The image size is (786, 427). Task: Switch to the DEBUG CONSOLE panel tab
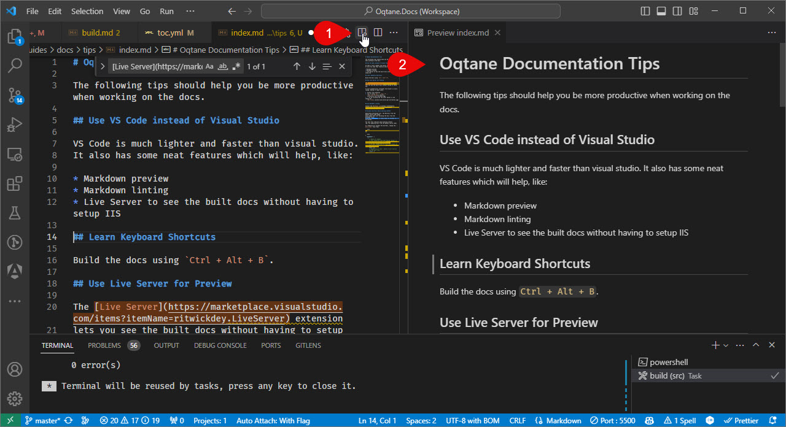(220, 345)
